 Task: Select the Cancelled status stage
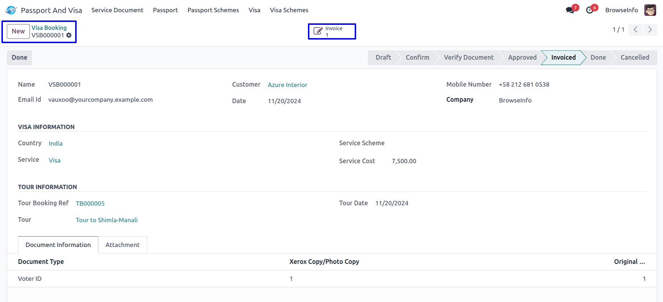pyautogui.click(x=635, y=58)
